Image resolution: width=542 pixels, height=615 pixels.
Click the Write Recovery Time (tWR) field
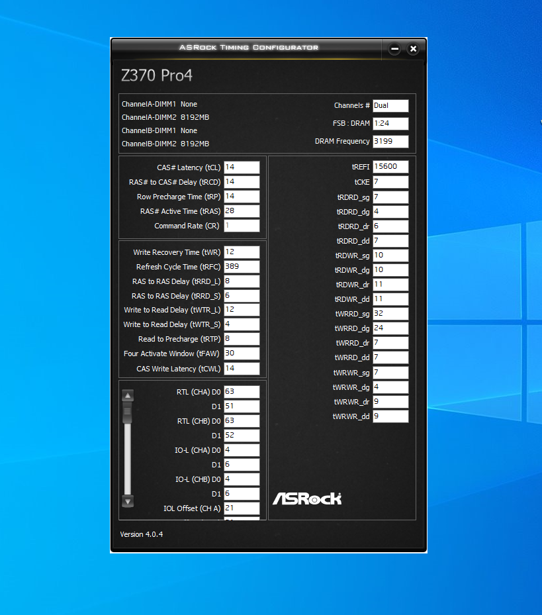pos(242,252)
